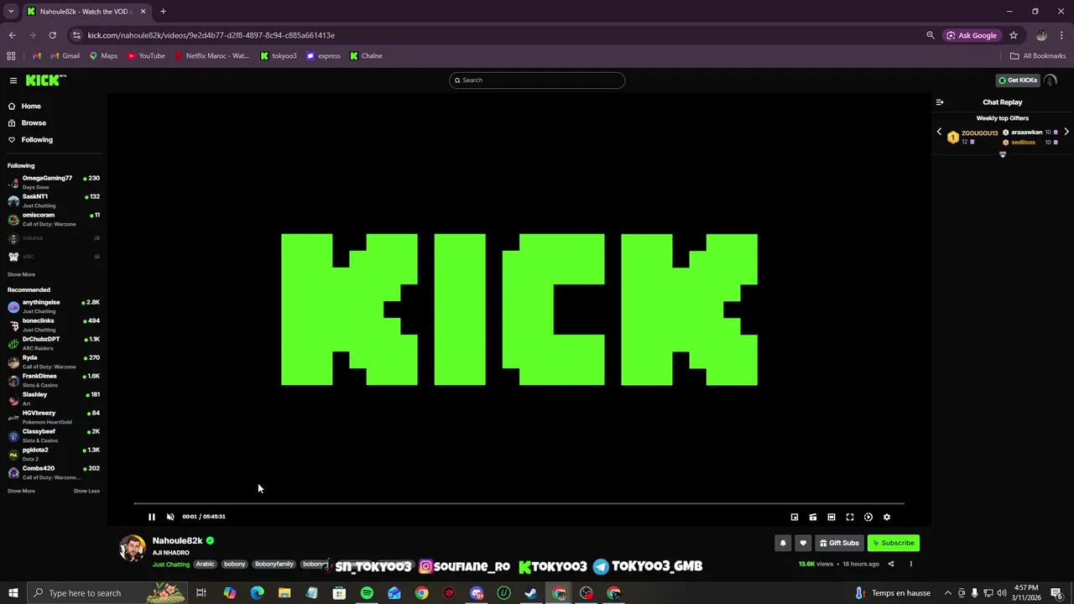Follow the channel with heart button
Screen dimensions: 1074x604
(x=803, y=543)
